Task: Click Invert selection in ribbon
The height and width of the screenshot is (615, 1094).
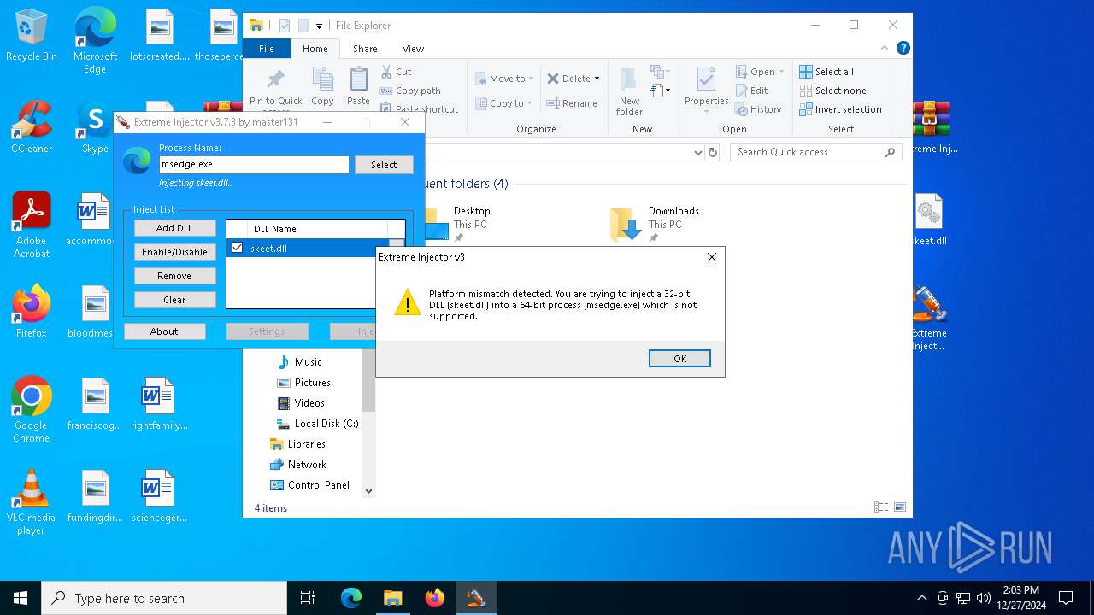Action: 840,109
